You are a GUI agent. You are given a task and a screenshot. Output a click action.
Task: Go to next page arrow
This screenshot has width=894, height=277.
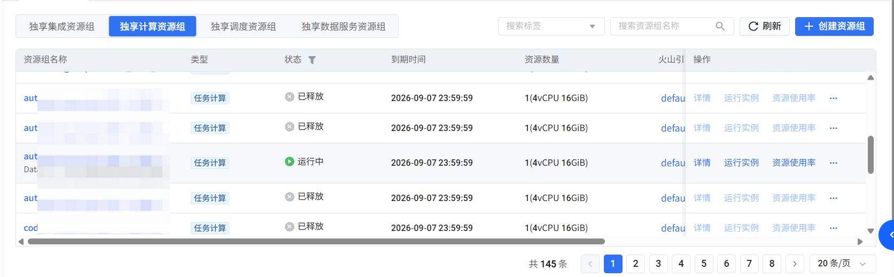coord(795,264)
